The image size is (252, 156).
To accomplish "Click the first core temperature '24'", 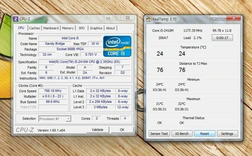I will tap(160, 54).
